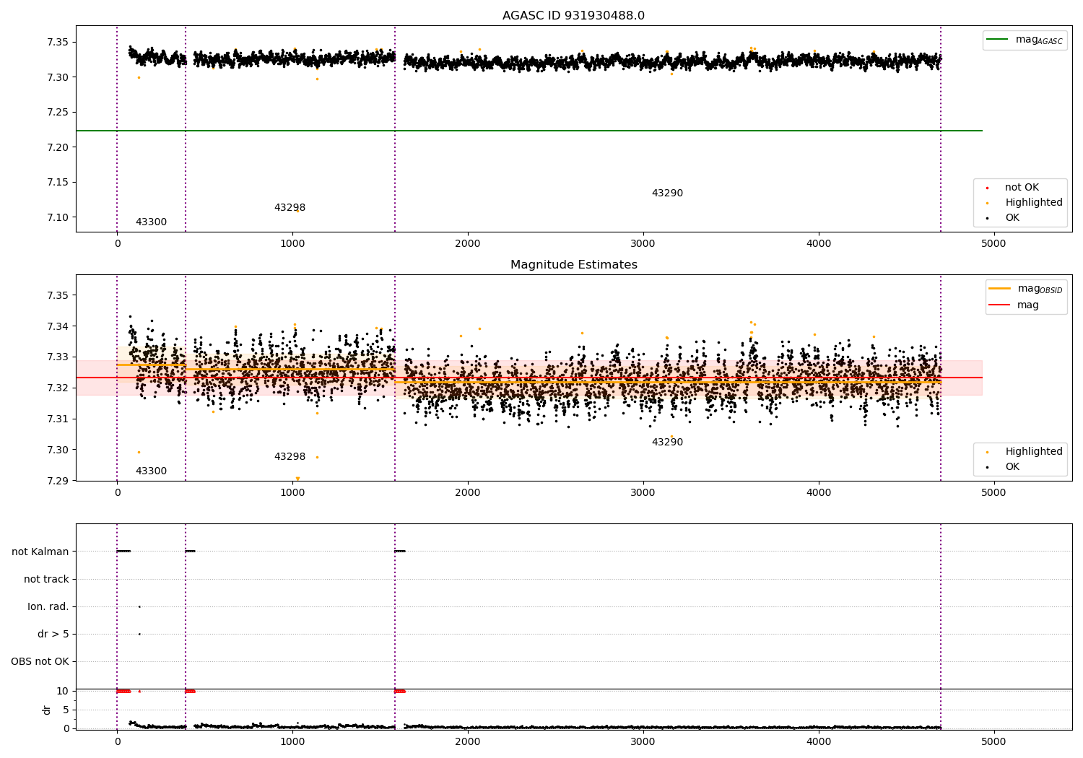Click x-axis tick 1000 under the bottom plot

pos(292,741)
